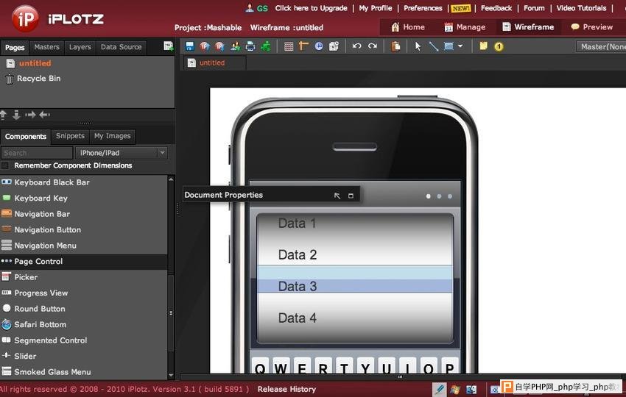Click the yellow number 1 badge icon

[x=499, y=46]
